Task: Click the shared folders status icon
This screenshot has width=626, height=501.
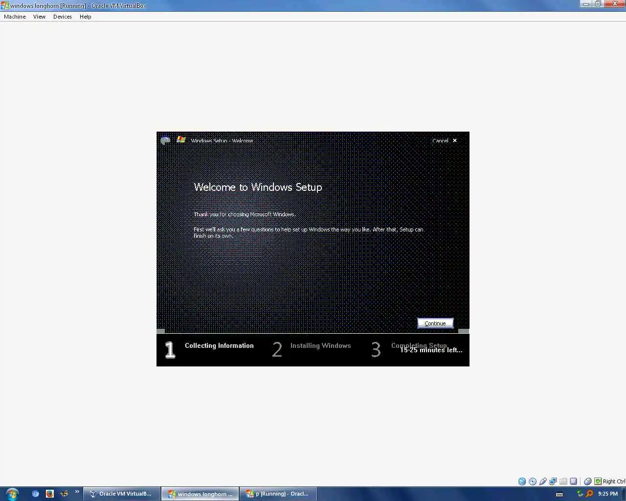Action: pos(563,481)
